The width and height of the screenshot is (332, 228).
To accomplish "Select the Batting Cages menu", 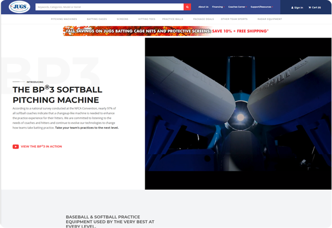I will click(97, 19).
